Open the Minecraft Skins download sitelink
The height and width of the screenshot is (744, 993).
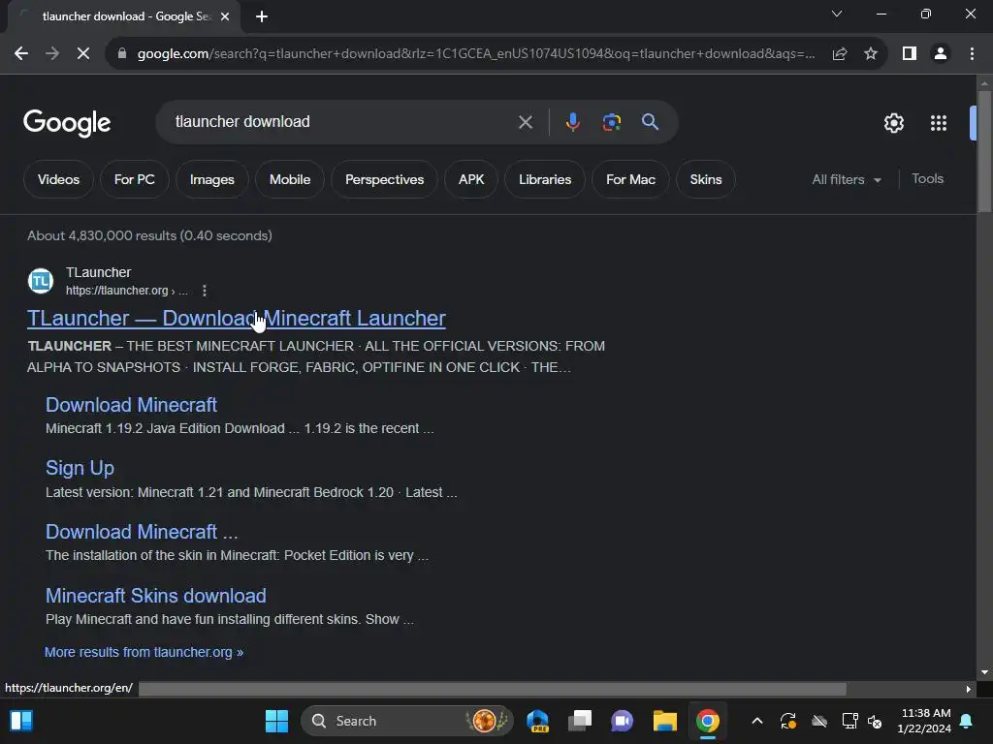point(156,596)
